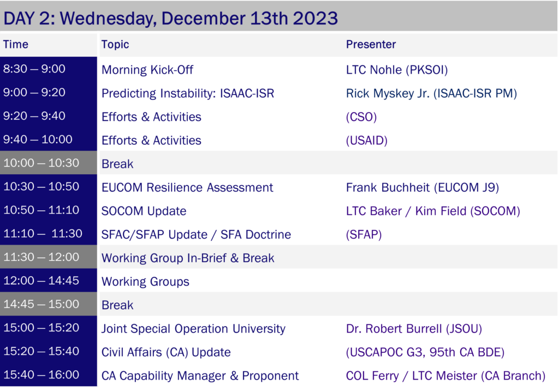Image resolution: width=559 pixels, height=391 pixels.
Task: Click the (USAID) presenter entry
Action: (366, 140)
